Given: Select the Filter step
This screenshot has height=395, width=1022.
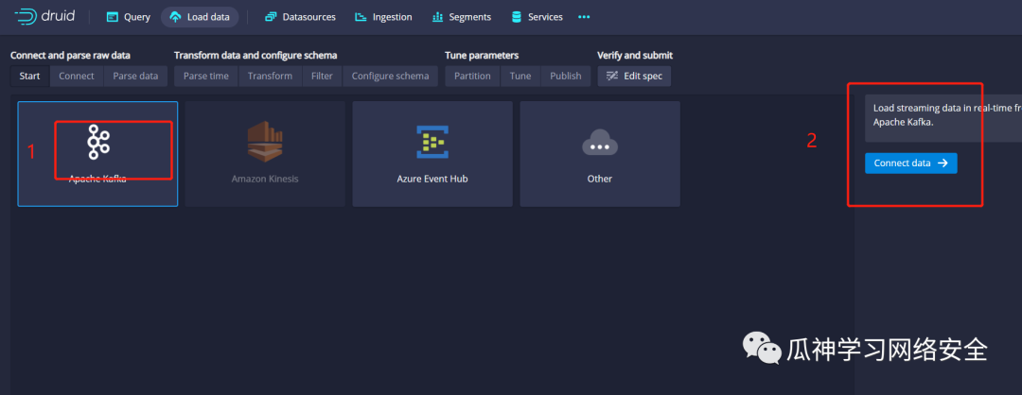Looking at the screenshot, I should [x=322, y=77].
